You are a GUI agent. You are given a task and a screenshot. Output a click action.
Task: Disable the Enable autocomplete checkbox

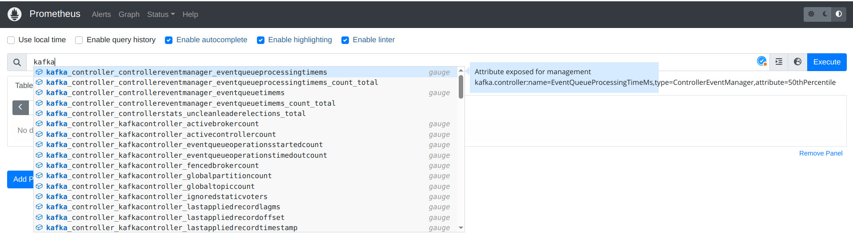point(168,40)
